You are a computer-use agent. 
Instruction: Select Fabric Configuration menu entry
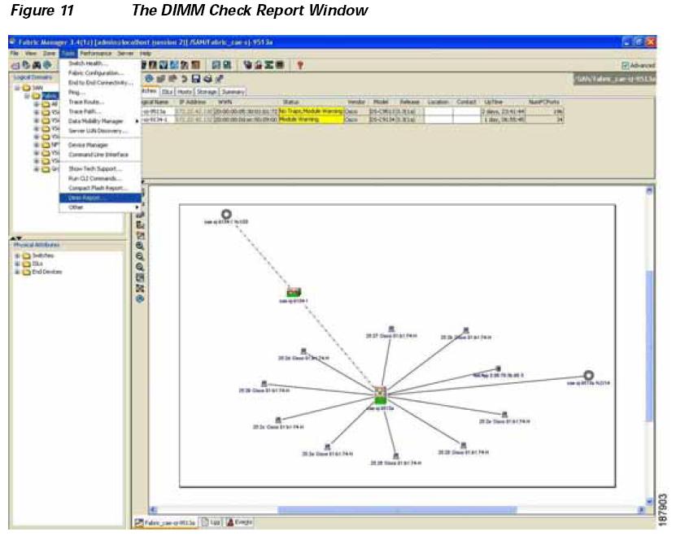pyautogui.click(x=100, y=73)
